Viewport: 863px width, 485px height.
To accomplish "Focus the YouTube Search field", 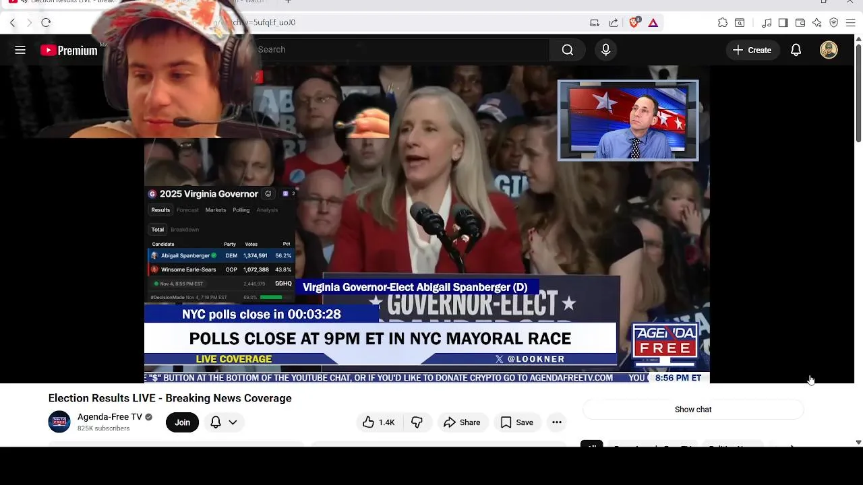I will pyautogui.click(x=401, y=50).
